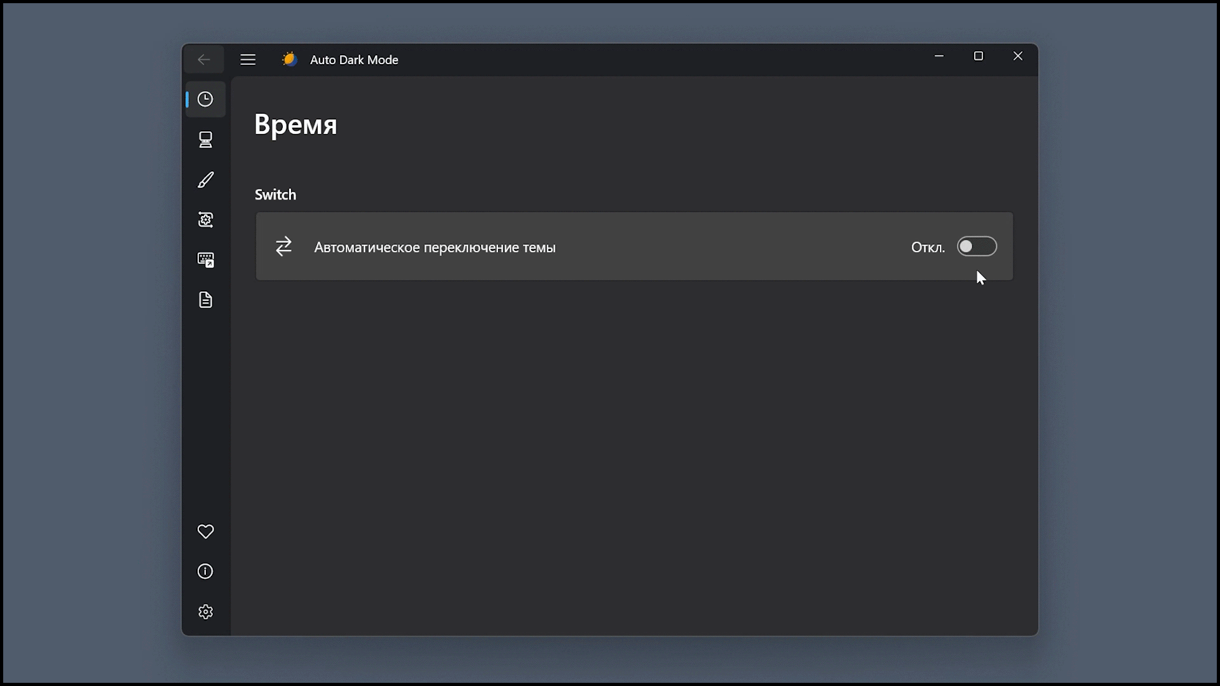Enable the automatic theme switching toggle
1220x686 pixels.
pyautogui.click(x=977, y=246)
